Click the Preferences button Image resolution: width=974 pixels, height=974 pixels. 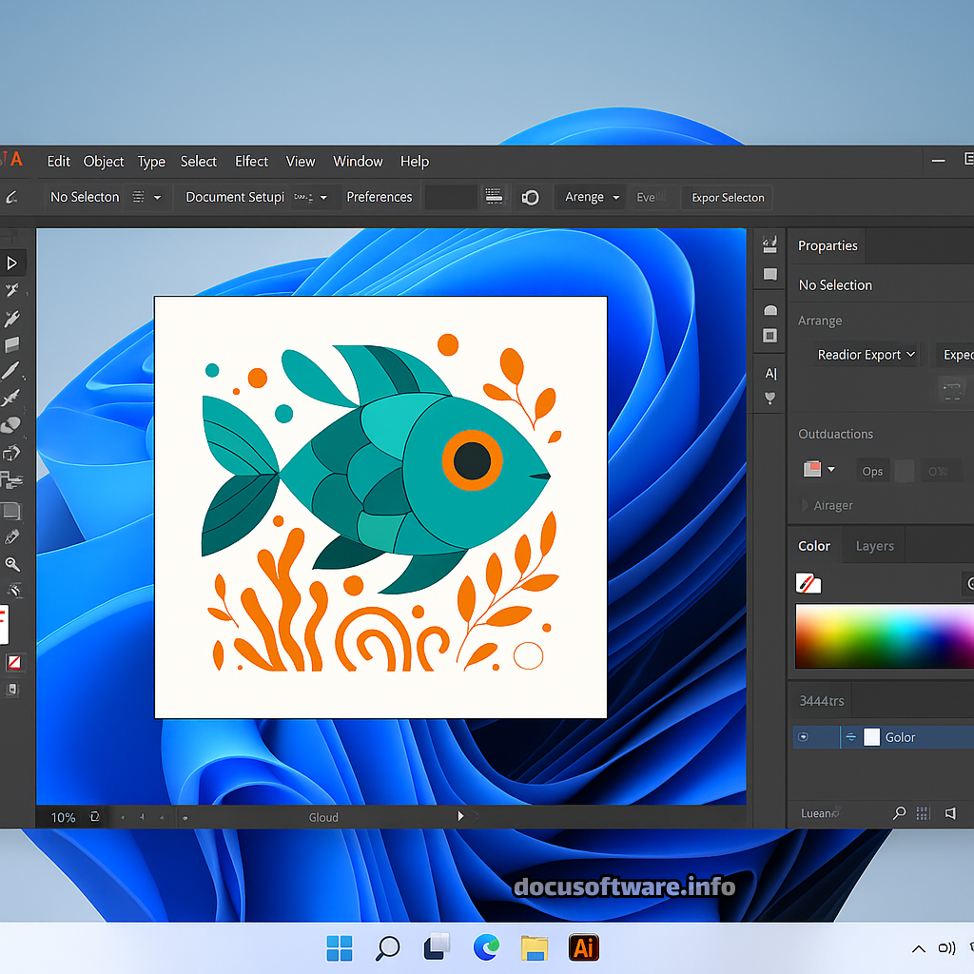pos(379,197)
